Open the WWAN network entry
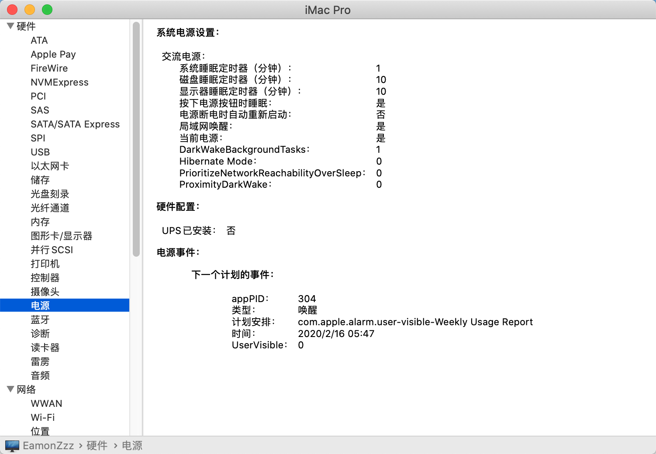656x454 pixels. point(46,403)
